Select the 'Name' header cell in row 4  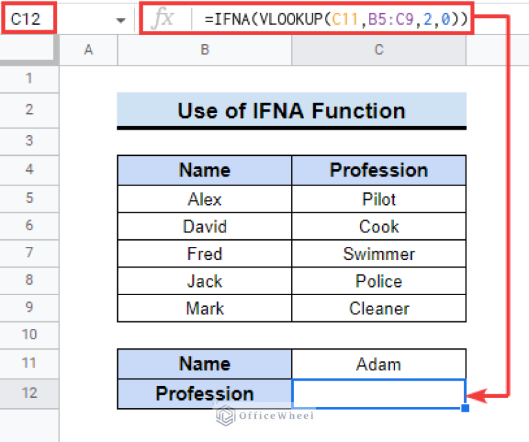(x=204, y=170)
